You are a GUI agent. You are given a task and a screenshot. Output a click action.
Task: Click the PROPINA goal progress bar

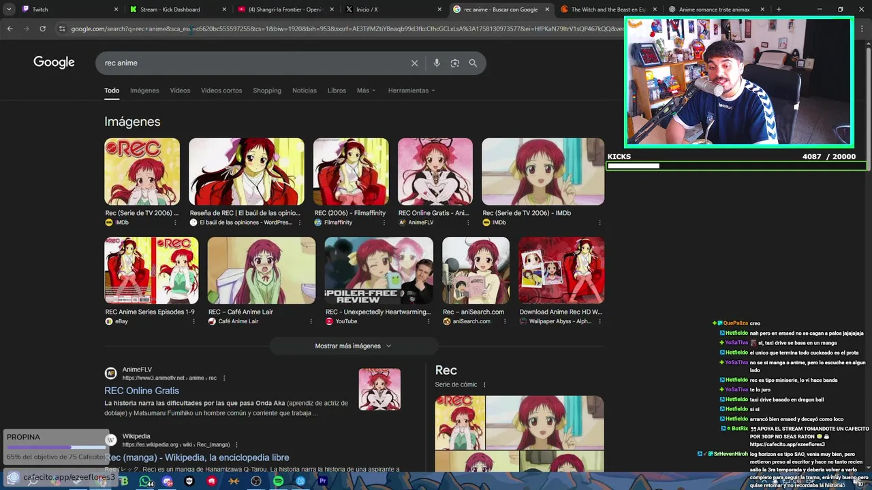pos(57,447)
